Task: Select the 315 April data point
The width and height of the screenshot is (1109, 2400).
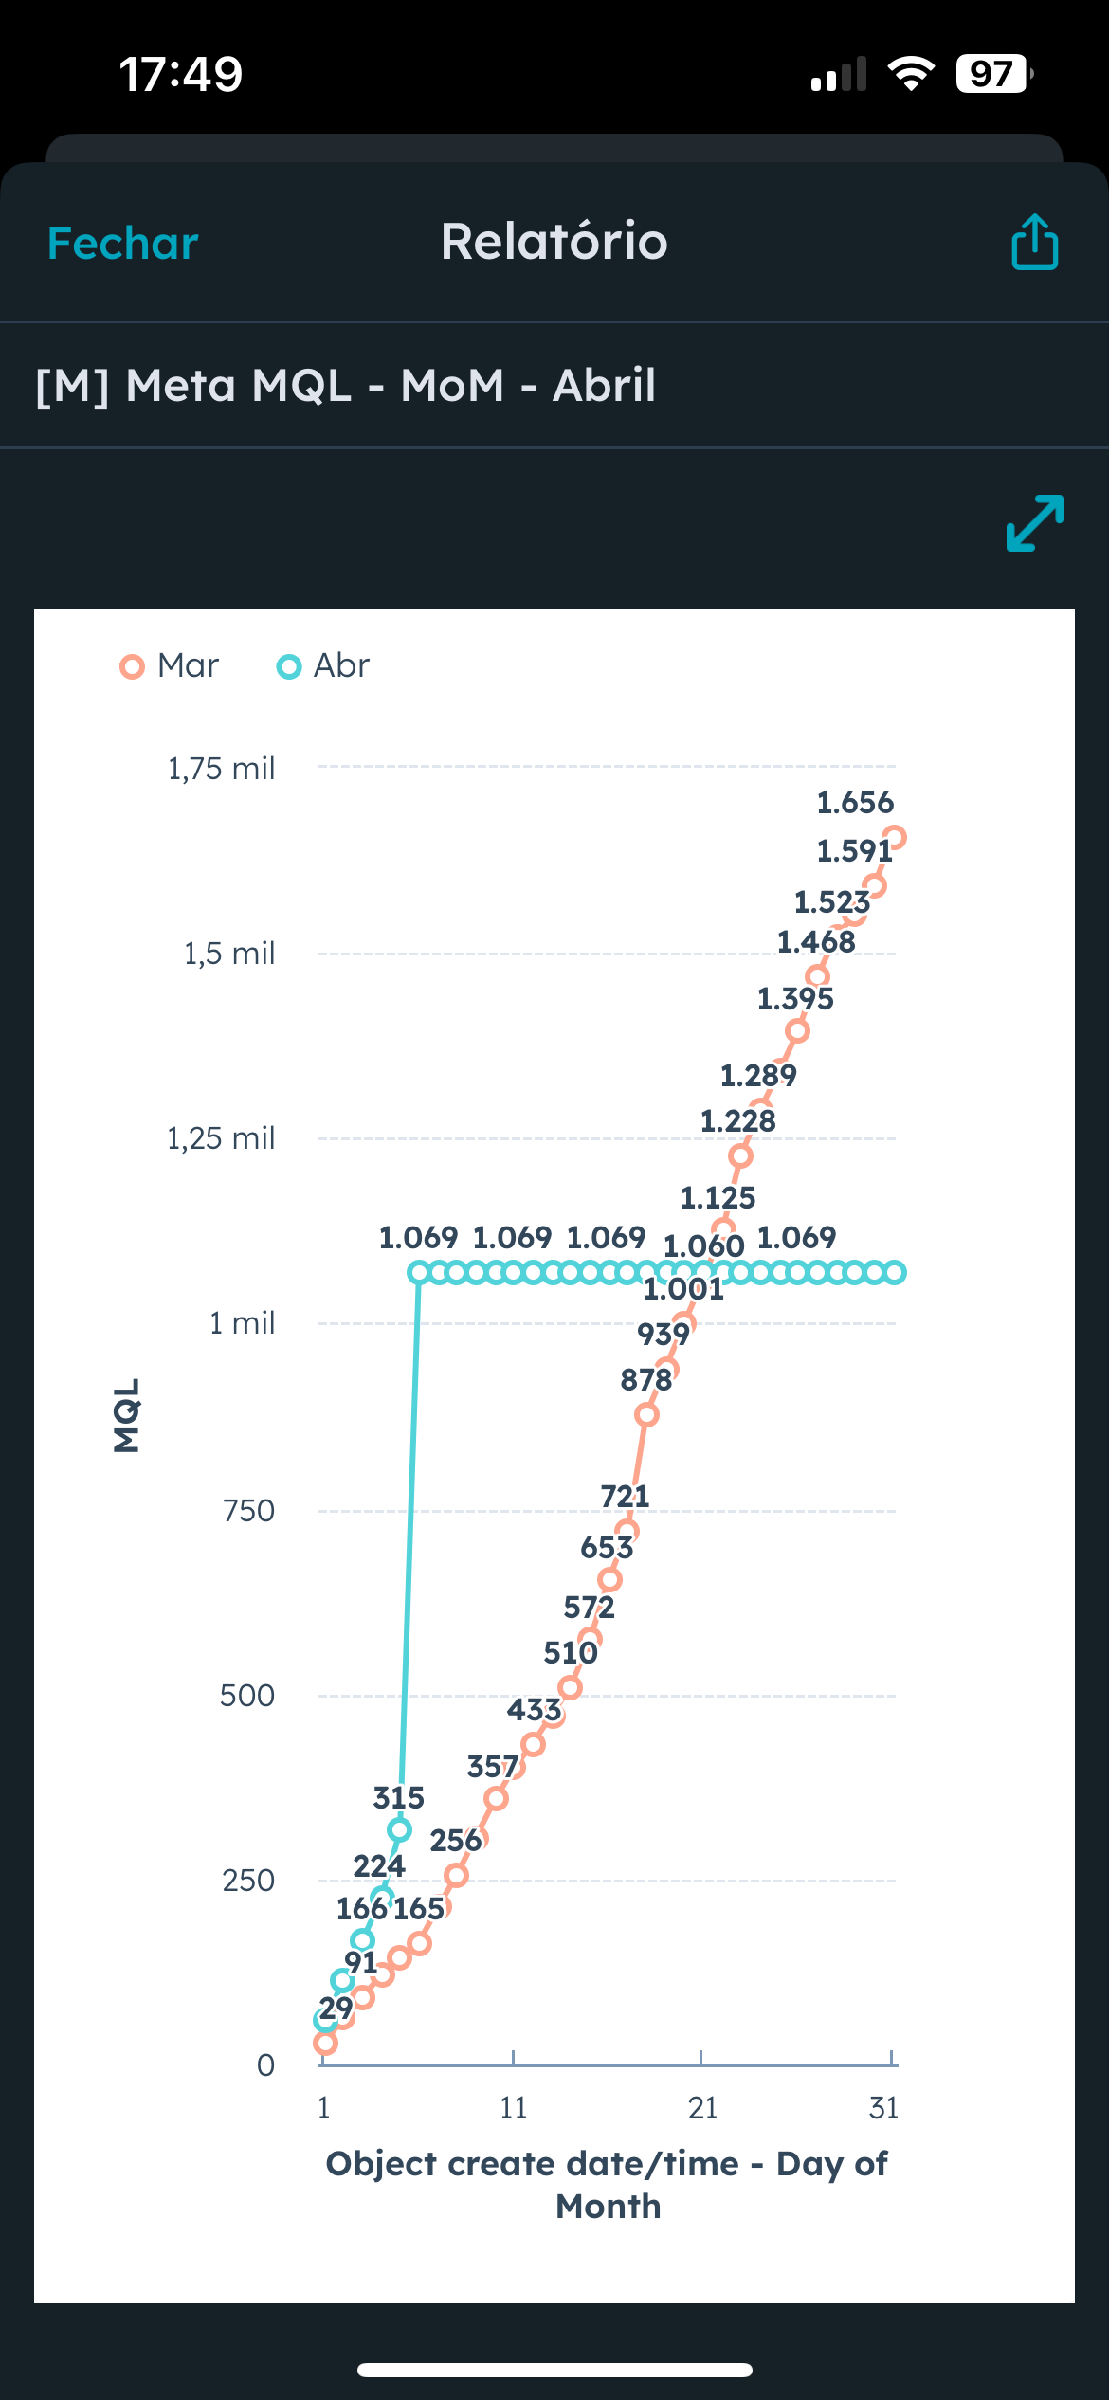Action: pyautogui.click(x=399, y=1829)
